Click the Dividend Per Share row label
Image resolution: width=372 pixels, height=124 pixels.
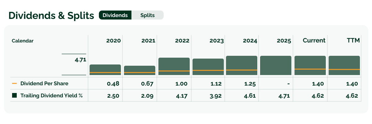(x=44, y=84)
